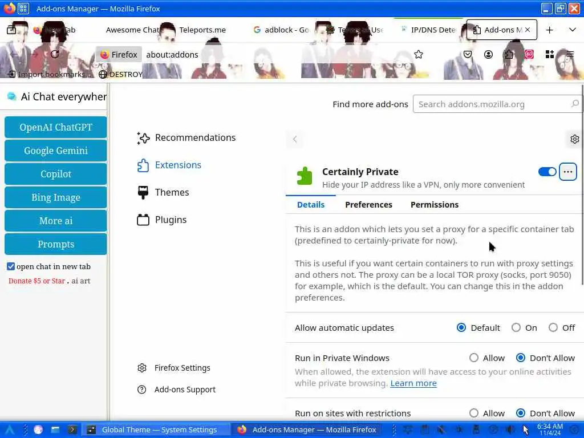
Task: Click the Google Gemini button
Action: 55,151
